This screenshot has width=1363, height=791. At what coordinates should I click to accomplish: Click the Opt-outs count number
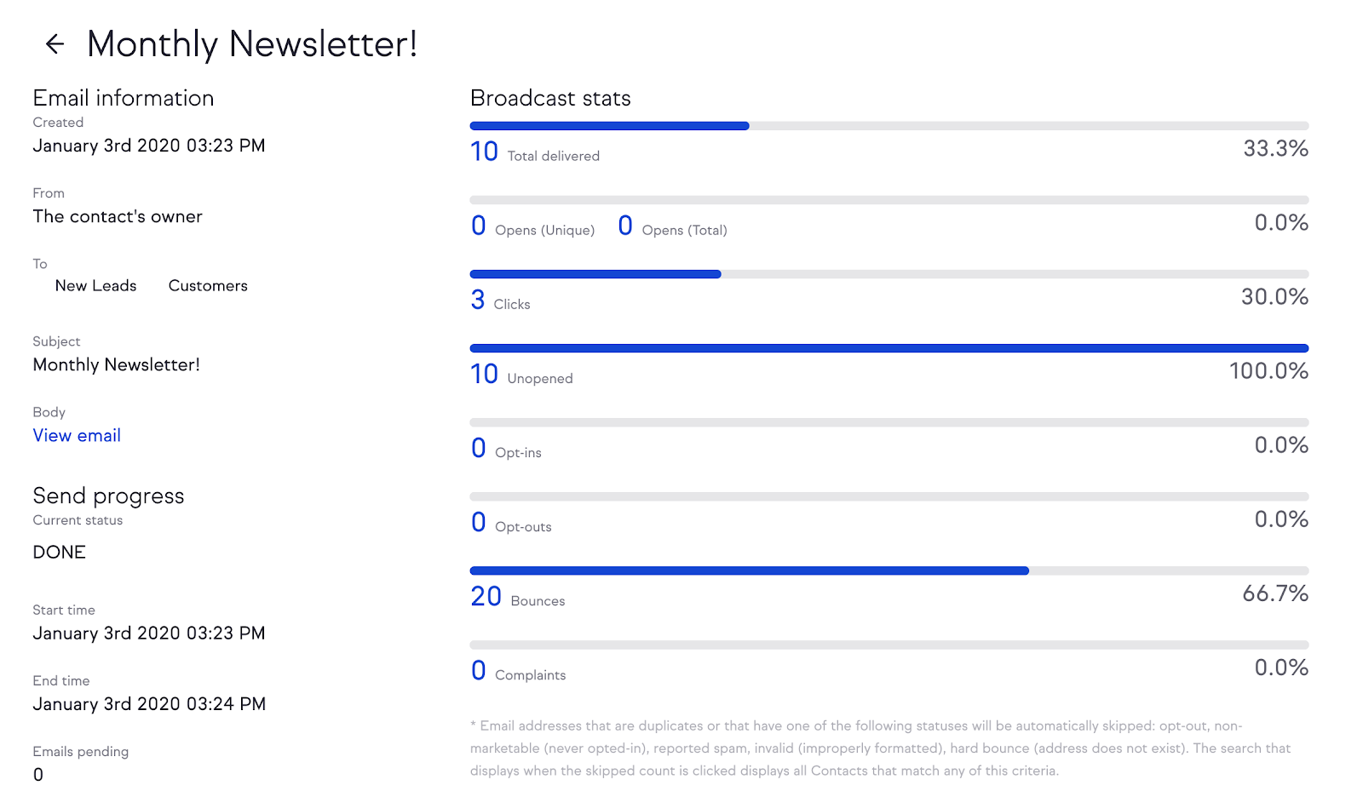479,523
